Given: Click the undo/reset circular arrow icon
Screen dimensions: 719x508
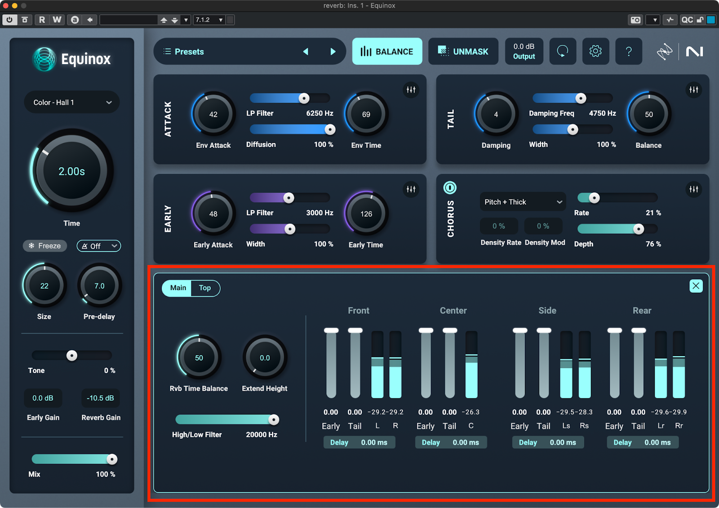Looking at the screenshot, I should [563, 51].
